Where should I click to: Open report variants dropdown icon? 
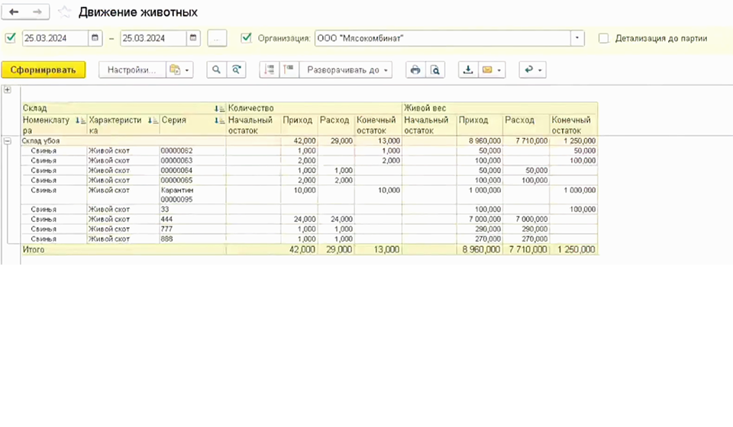179,70
